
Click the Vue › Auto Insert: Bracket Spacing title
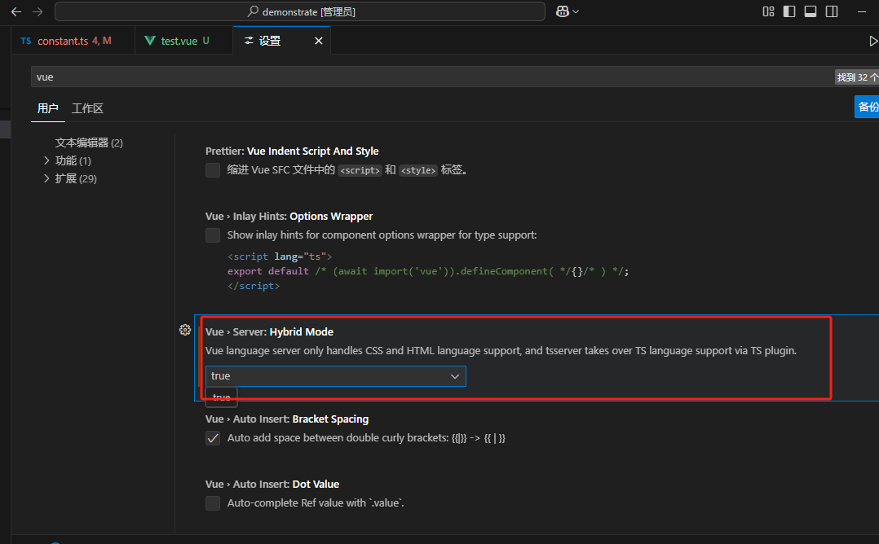[x=287, y=419]
